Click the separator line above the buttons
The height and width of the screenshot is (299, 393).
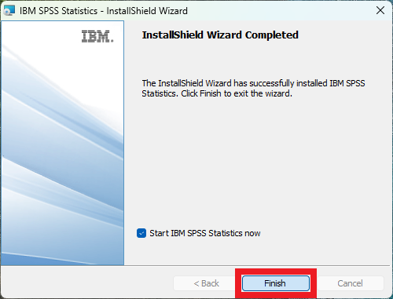point(195,266)
